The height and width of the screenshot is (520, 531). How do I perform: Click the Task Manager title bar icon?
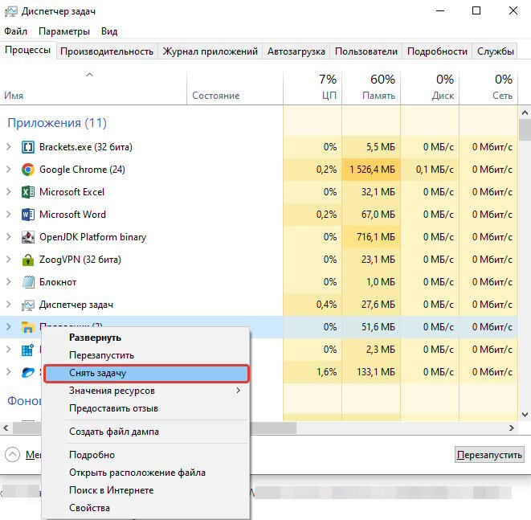[x=10, y=11]
